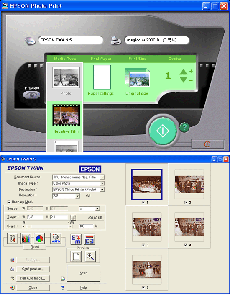Expand the Destination dropdown

coord(102,190)
